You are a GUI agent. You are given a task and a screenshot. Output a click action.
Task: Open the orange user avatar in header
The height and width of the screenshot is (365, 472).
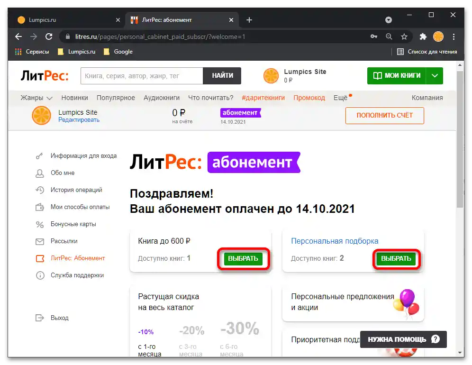[271, 76]
